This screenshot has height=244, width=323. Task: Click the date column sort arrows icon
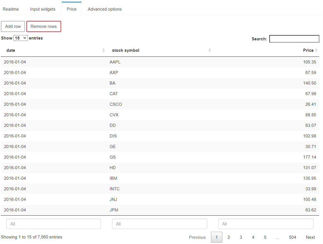[x=104, y=50]
